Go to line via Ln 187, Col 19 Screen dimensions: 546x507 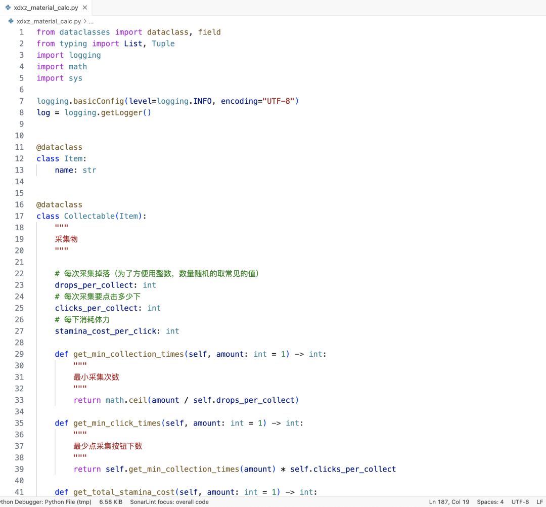(x=449, y=502)
